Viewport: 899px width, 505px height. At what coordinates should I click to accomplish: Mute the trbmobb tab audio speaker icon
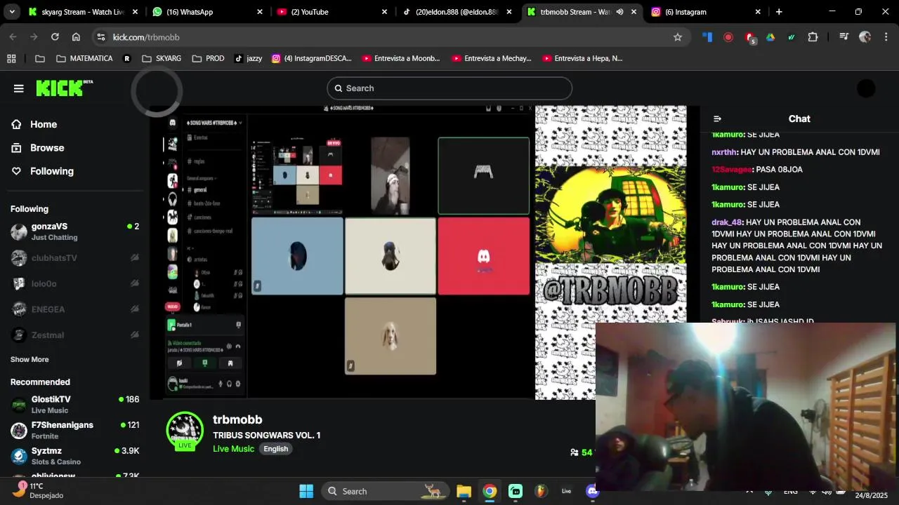[x=619, y=12]
